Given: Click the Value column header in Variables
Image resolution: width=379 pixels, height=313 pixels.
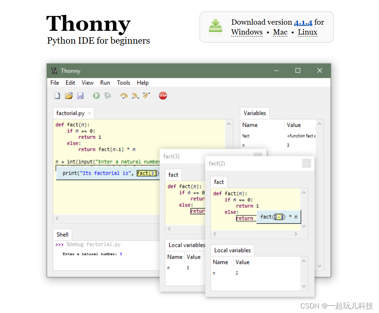Looking at the screenshot, I should 300,125.
